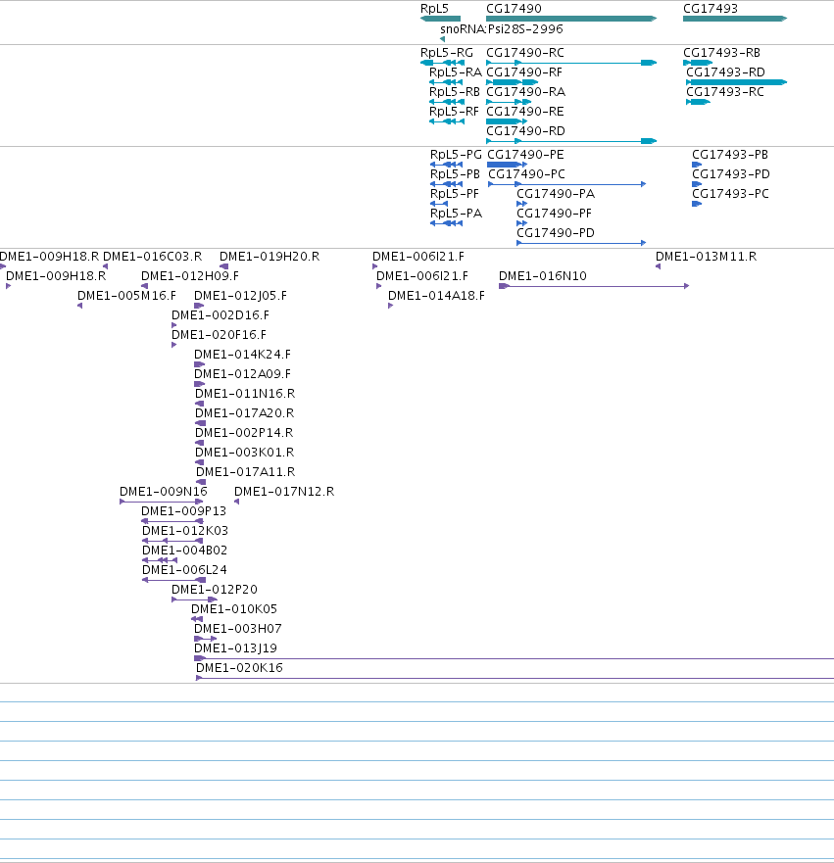Pick transcript CG17490-RE label
This screenshot has height=863, width=834.
[x=525, y=112]
